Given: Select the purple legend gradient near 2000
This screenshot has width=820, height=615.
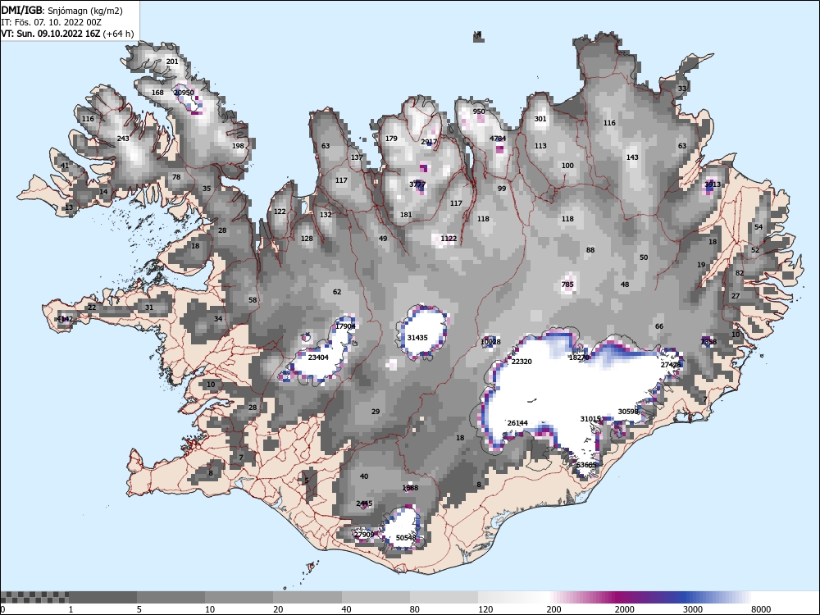Looking at the screenshot, I should click(622, 597).
